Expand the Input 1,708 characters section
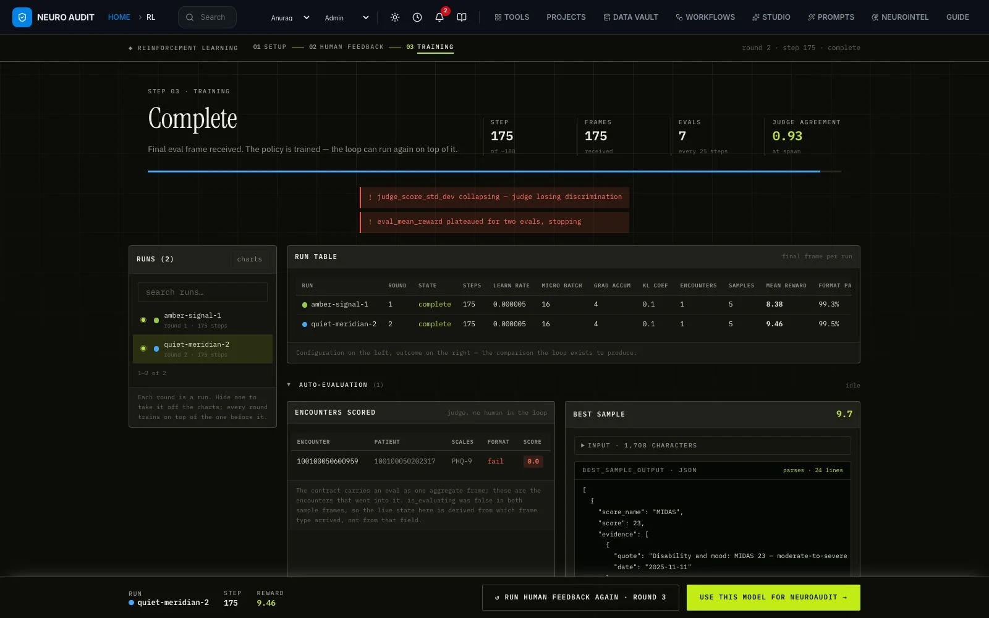The width and height of the screenshot is (989, 618). click(713, 446)
